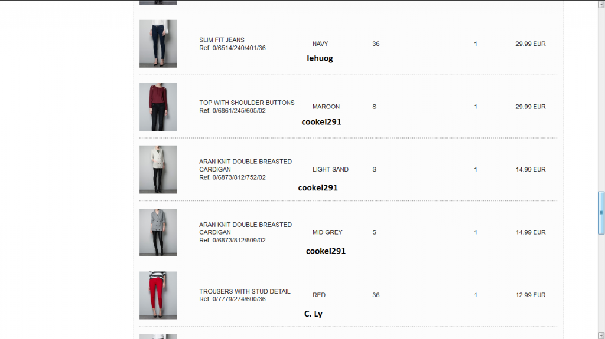
Task: Click the lehuog annotation label
Action: point(320,58)
